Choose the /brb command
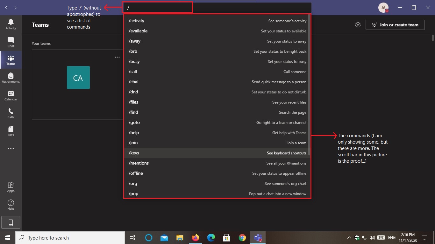This screenshot has height=244, width=435. (x=217, y=51)
